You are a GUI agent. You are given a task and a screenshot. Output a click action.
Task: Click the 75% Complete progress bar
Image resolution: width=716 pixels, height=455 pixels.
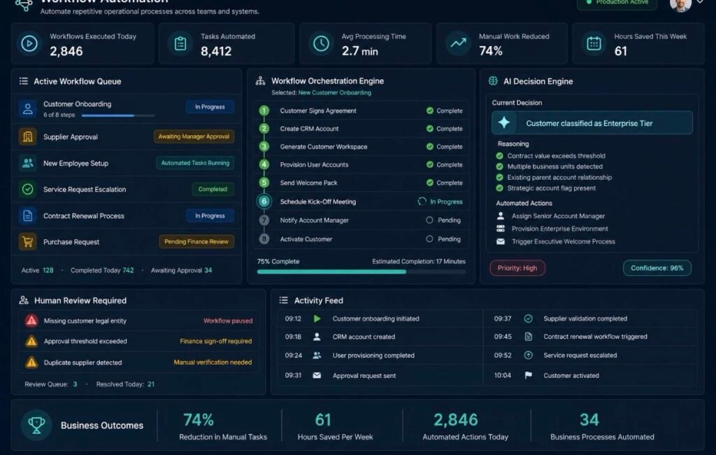(x=361, y=272)
